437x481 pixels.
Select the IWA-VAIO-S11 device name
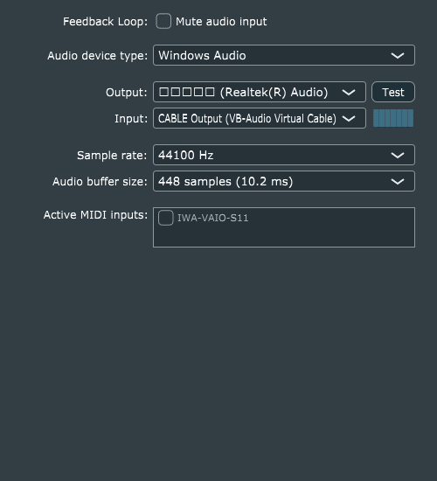point(213,218)
